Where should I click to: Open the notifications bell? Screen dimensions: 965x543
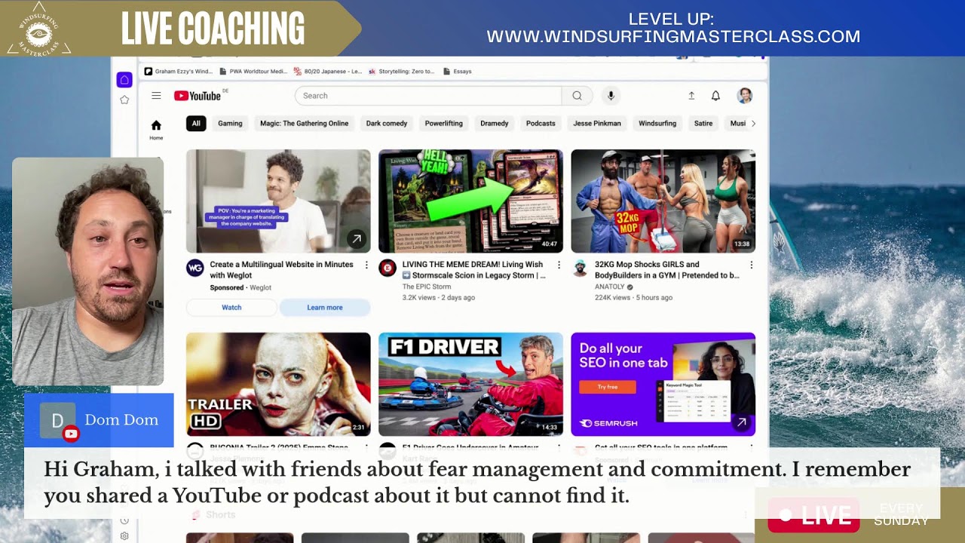coord(715,96)
